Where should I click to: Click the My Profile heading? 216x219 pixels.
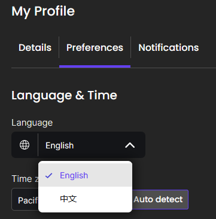coord(43,11)
